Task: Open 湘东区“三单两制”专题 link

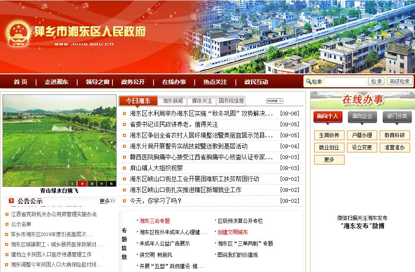Action: coord(245,243)
